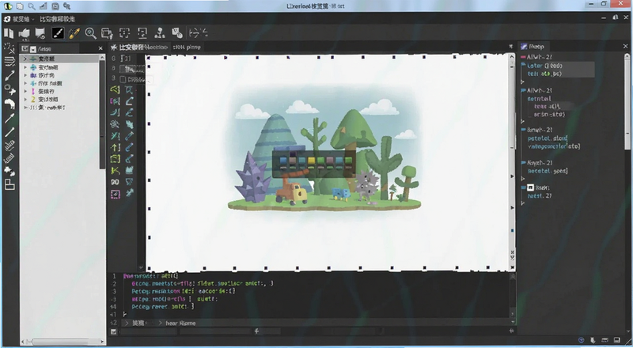Click the flip arrows icon in main toolbar
The image size is (633, 348).
point(199,33)
